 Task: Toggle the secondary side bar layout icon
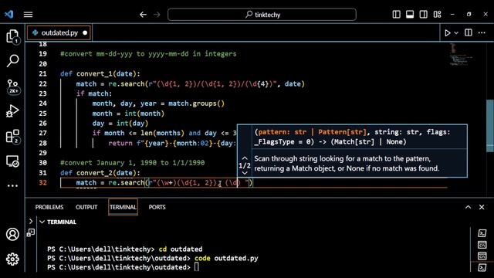coord(424,15)
